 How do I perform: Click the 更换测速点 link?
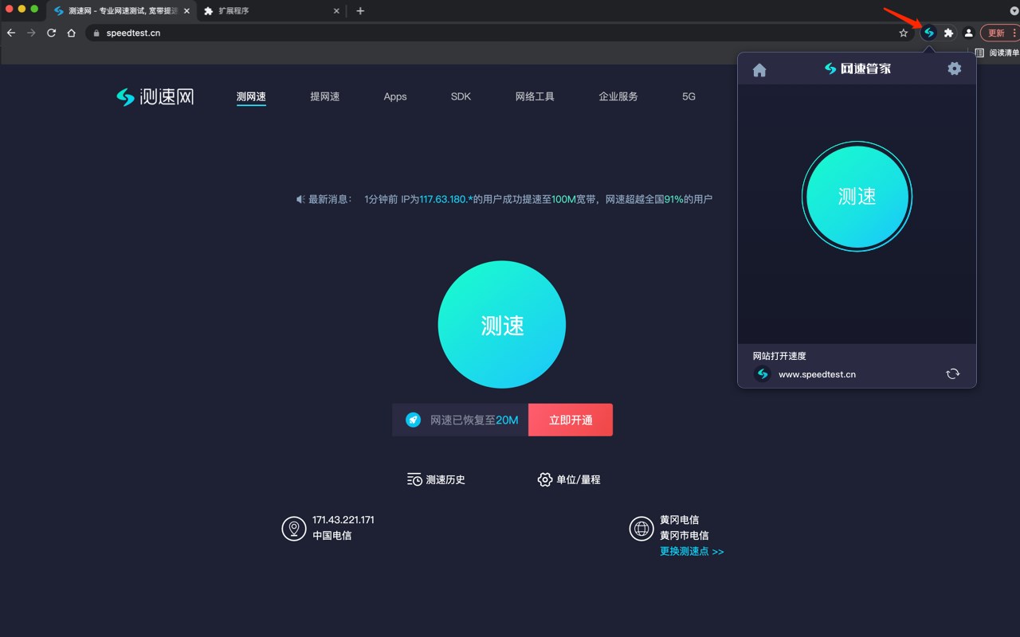(692, 551)
